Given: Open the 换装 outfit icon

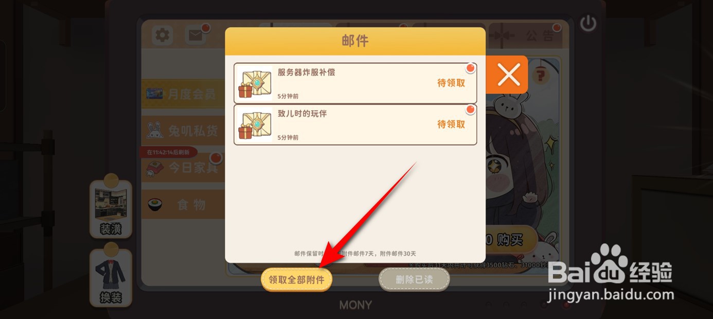Looking at the screenshot, I should 111,278.
